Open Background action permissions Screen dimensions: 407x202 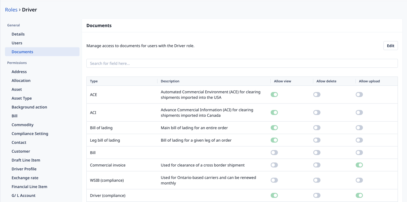pos(42,107)
